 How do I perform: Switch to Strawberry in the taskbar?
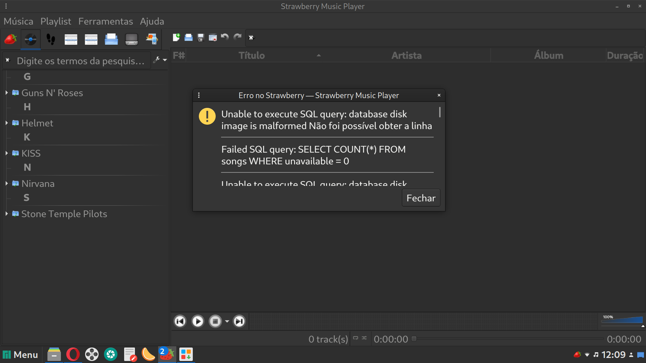167,354
